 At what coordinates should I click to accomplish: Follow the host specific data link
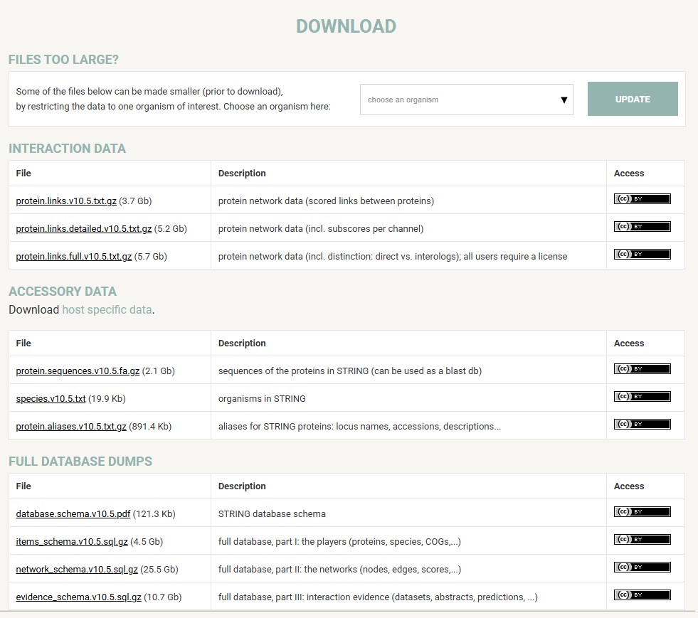pos(107,309)
